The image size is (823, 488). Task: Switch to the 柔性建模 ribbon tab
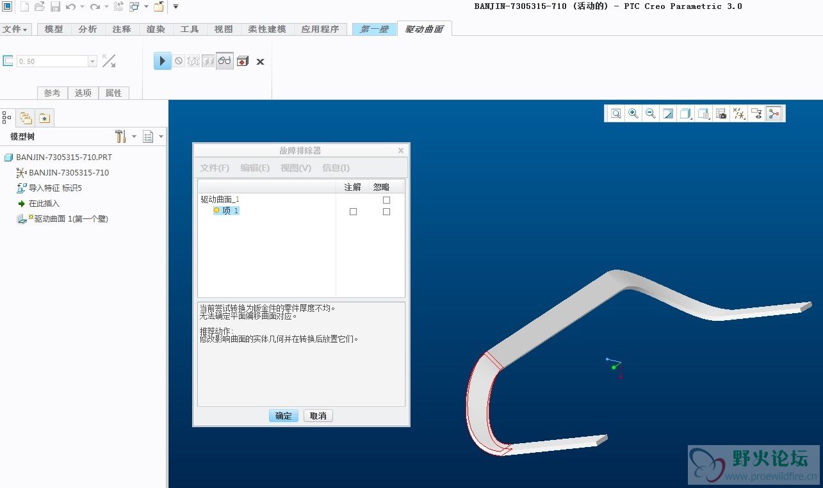coord(267,29)
